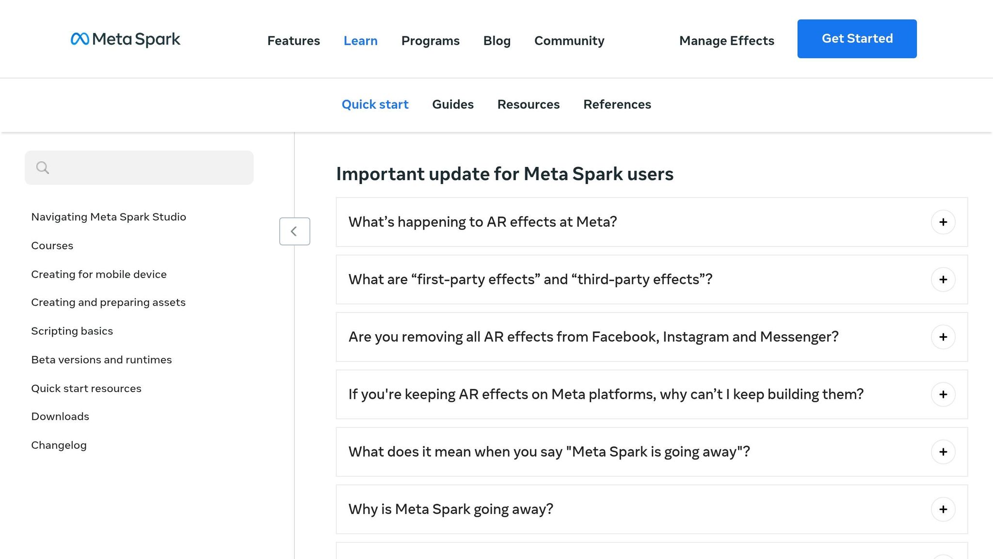Switch to the References tab
Image resolution: width=993 pixels, height=559 pixels.
tap(617, 104)
